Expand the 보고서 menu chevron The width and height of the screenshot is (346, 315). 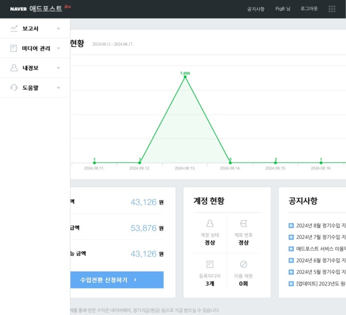click(x=58, y=29)
